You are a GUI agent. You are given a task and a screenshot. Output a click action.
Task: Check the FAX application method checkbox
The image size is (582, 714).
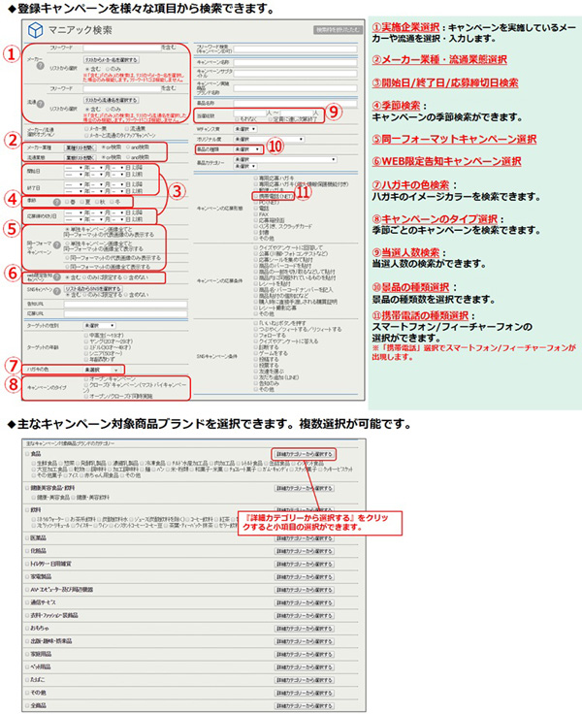(x=256, y=214)
